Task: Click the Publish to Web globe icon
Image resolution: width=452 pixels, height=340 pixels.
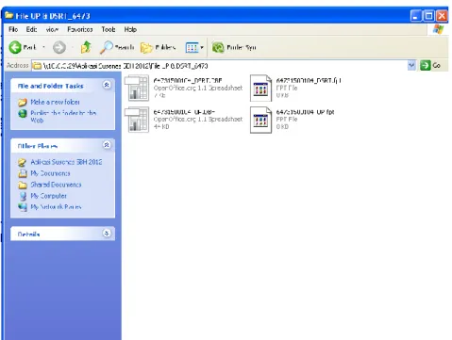Action: (x=23, y=113)
